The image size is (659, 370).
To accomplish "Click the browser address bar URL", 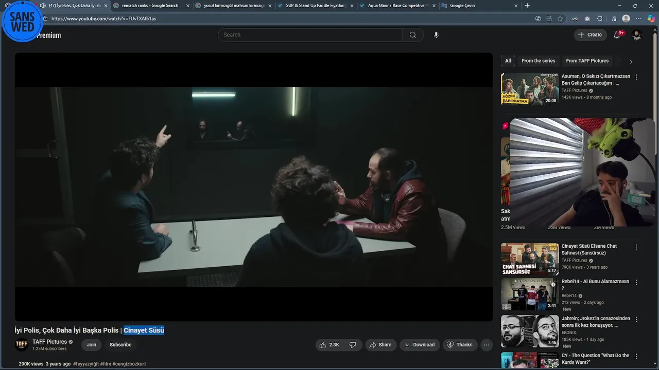I will (x=103, y=18).
